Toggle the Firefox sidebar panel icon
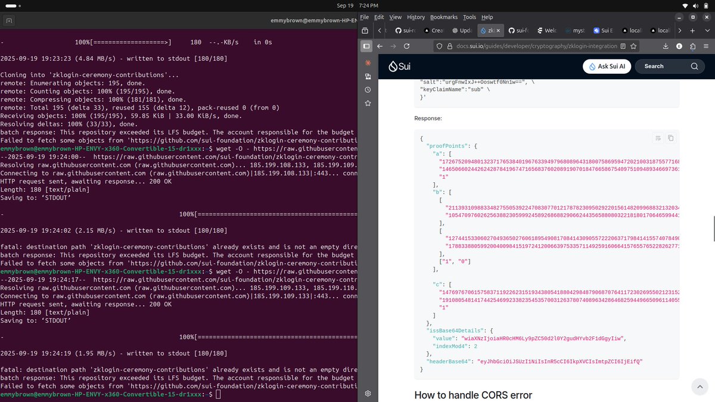Image resolution: width=715 pixels, height=402 pixels. [x=366, y=46]
